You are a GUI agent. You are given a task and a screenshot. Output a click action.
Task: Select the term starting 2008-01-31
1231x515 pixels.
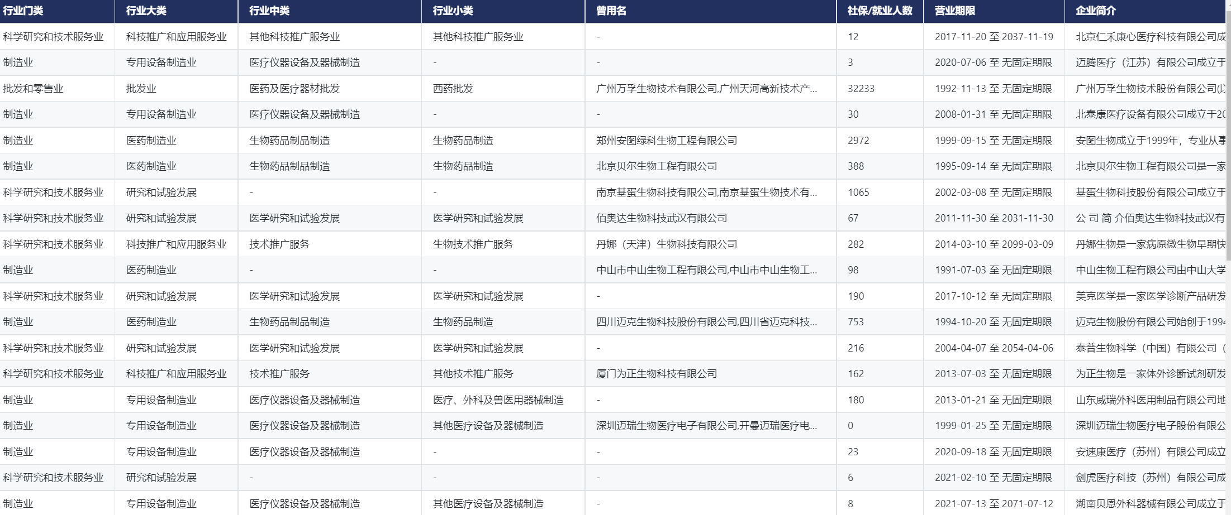coord(994,114)
